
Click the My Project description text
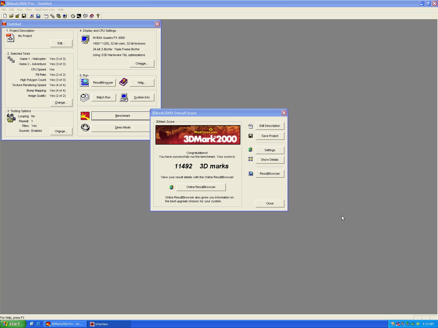coord(25,36)
